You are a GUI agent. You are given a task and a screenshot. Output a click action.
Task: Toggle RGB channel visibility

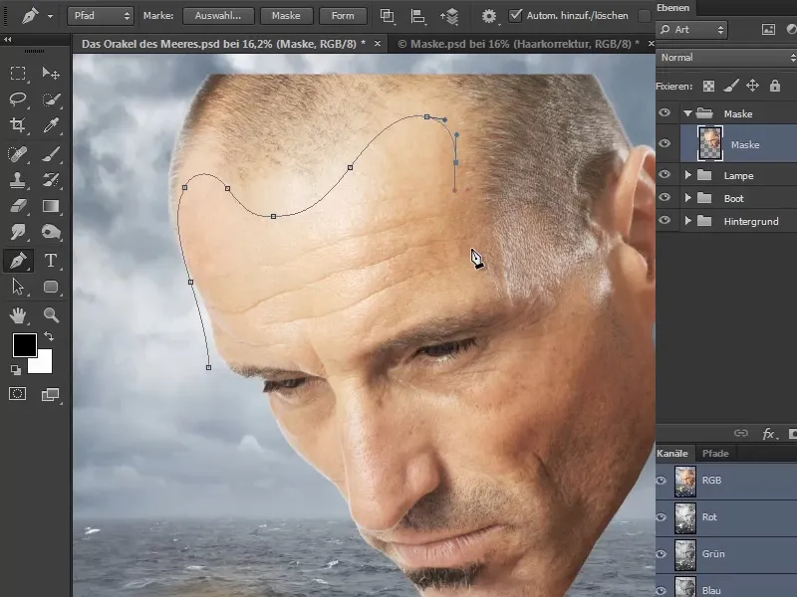(661, 481)
